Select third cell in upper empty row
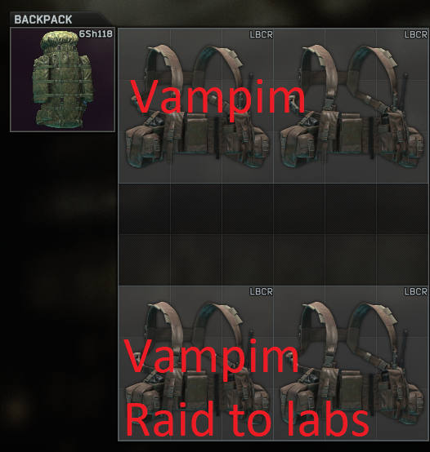Screen dimensions: 430x452 [x=248, y=209]
